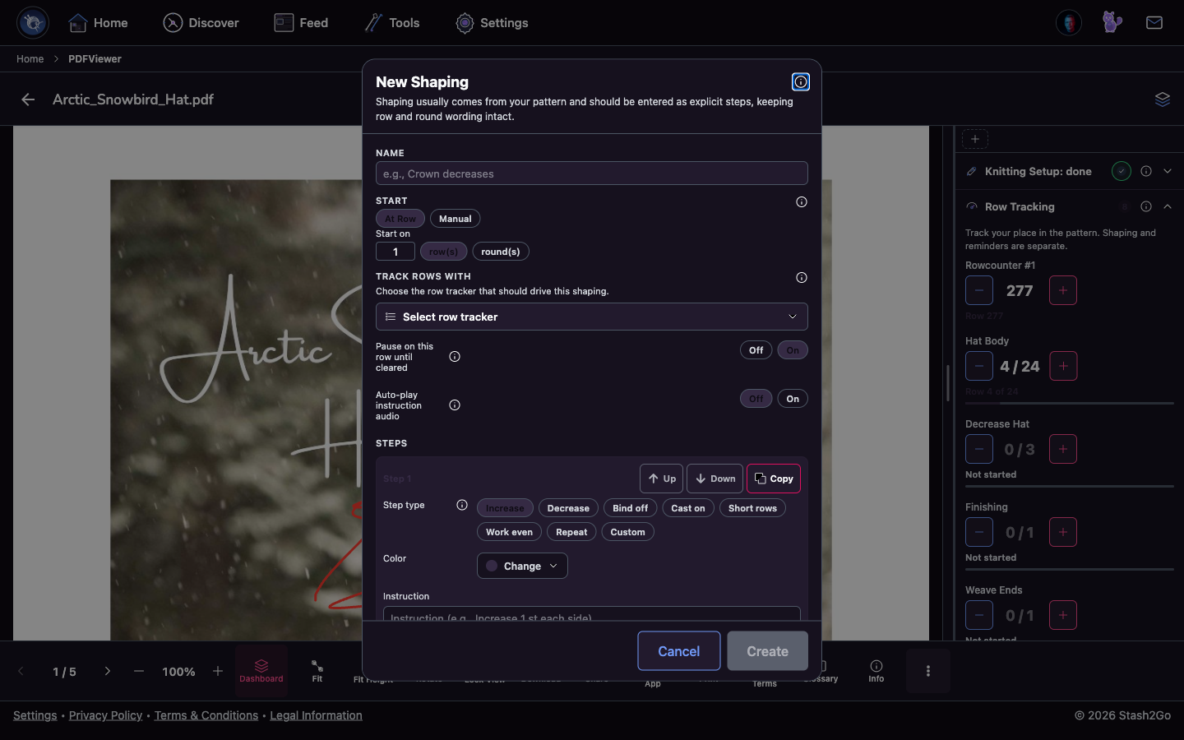Open the Home menu item

tap(98, 23)
